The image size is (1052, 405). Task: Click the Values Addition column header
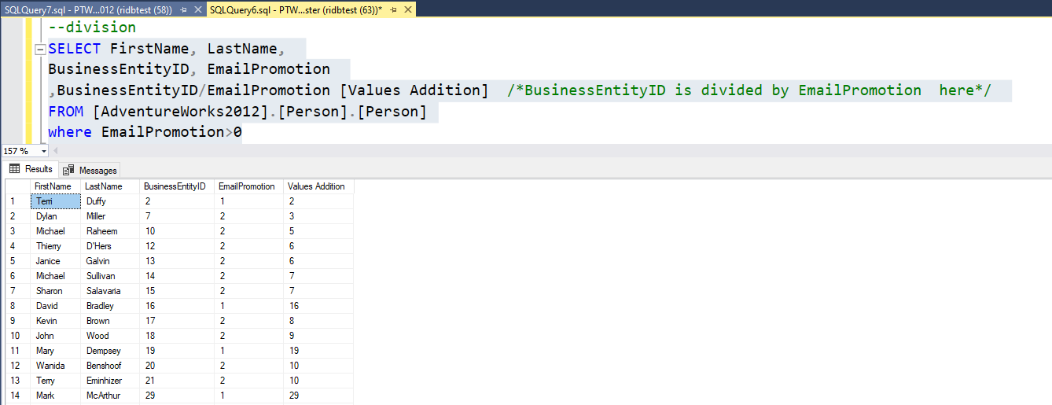click(318, 186)
